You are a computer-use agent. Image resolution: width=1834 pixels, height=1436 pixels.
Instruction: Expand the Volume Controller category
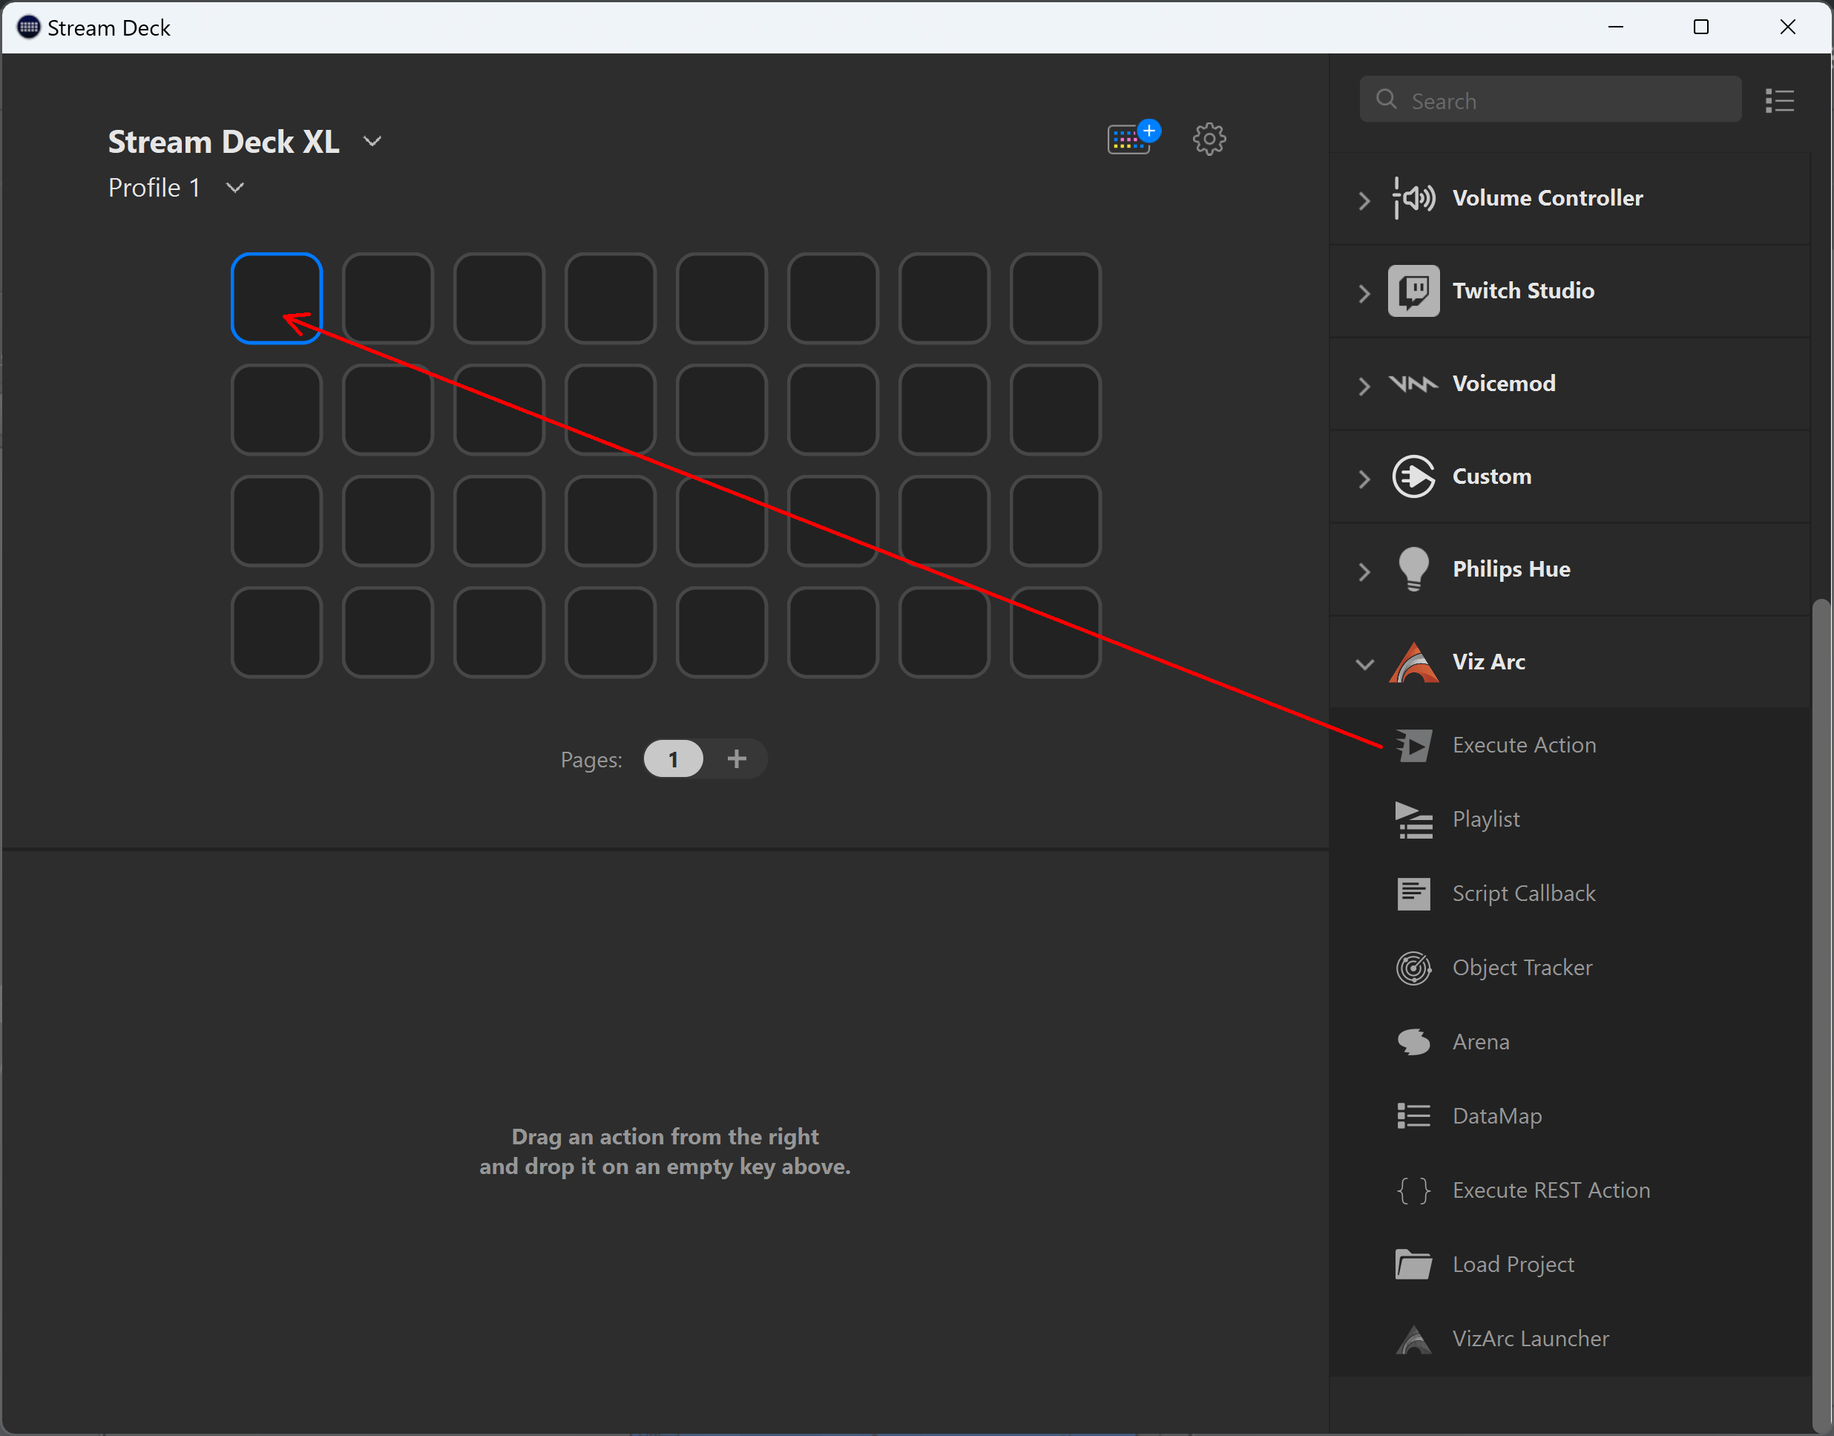[1364, 200]
